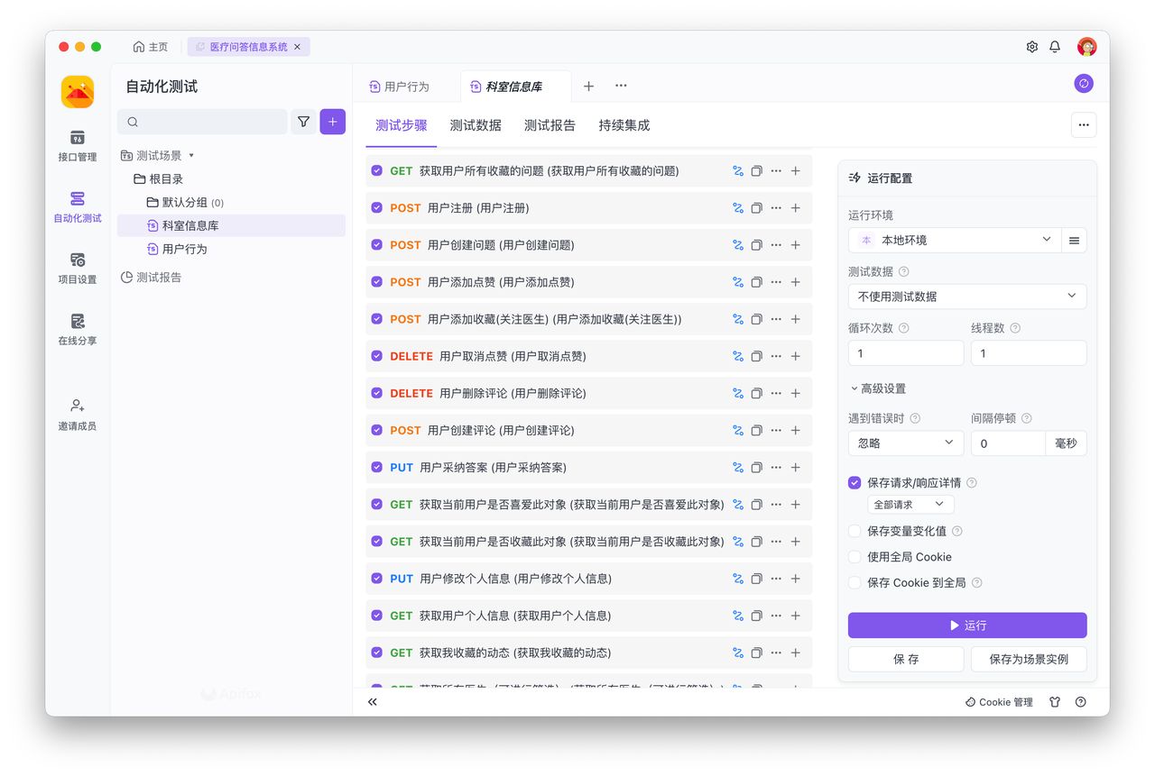This screenshot has height=776, width=1155.
Task: Click the 邀请成员 sidebar icon
Action: click(x=78, y=414)
